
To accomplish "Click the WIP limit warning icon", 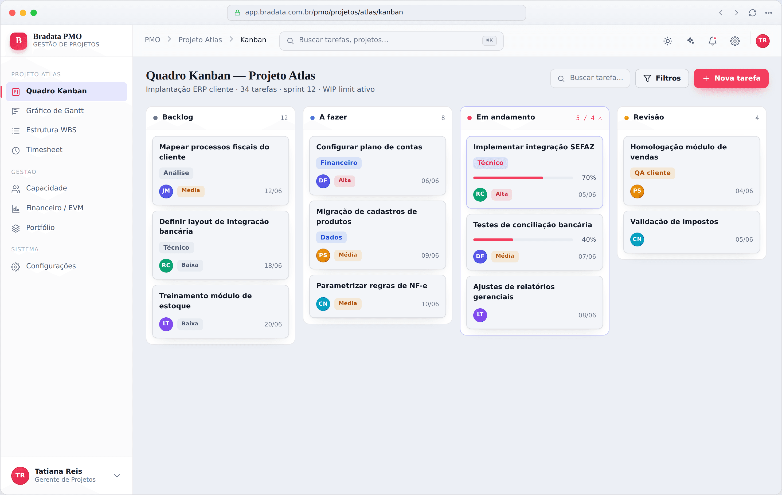I will coord(600,118).
